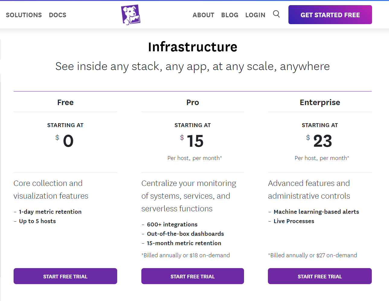Click 'Machine learning-based alerts' feature
Screen dimensions: 389x301
click(x=316, y=212)
